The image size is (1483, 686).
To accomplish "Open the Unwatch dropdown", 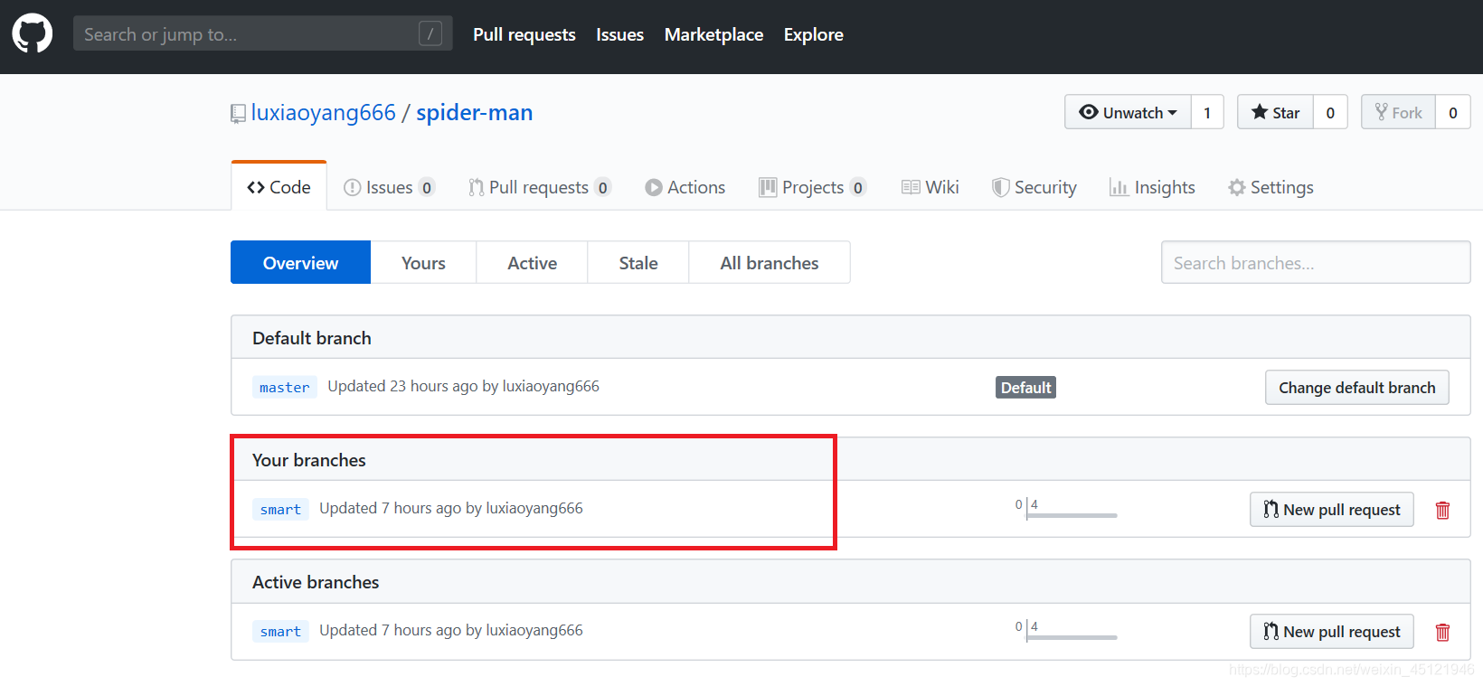I will point(1128,112).
